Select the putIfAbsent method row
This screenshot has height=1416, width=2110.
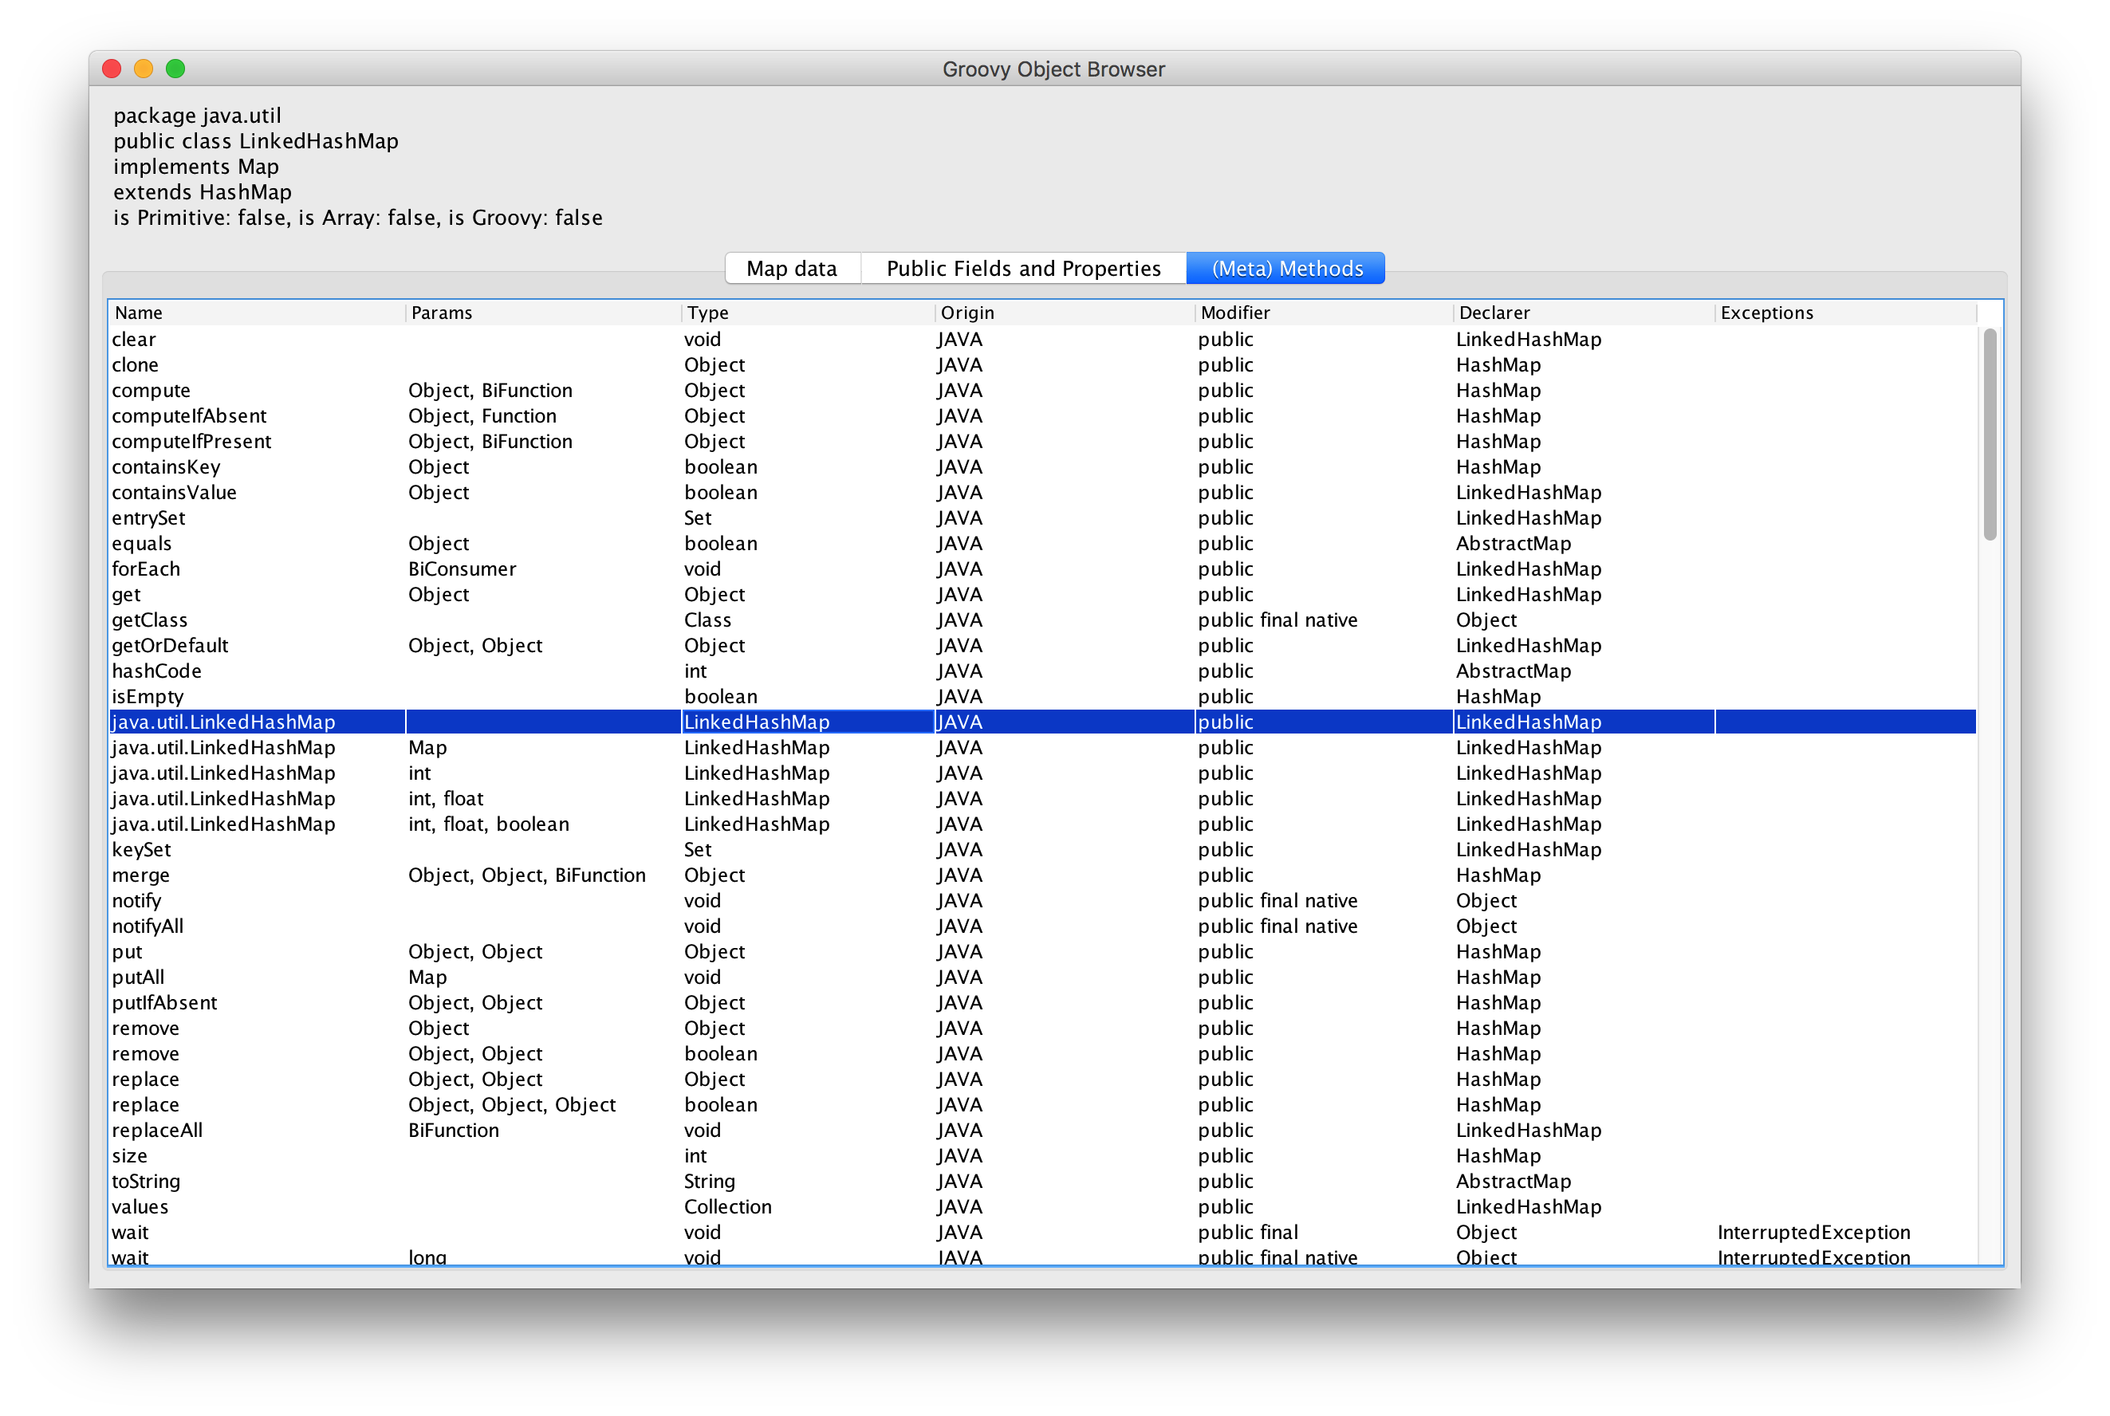pos(164,1003)
